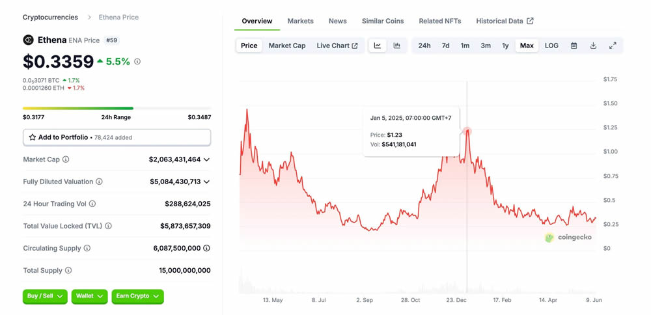Toggle the LOG scale option
The width and height of the screenshot is (651, 315).
click(x=551, y=46)
